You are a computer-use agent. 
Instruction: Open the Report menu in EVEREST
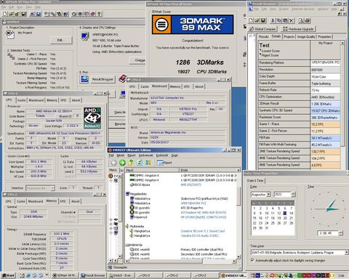point(132,155)
